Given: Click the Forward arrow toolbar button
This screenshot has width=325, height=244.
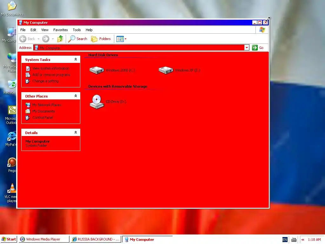Looking at the screenshot, I should click(x=46, y=39).
